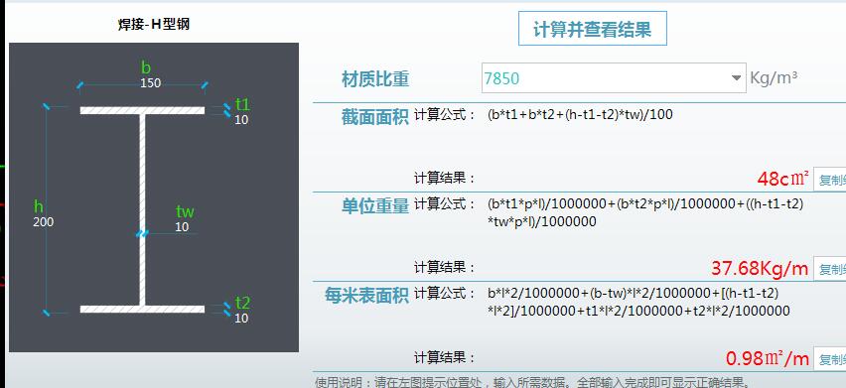Select the 0.98㎡/m surface area result
The height and width of the screenshot is (388, 846).
coord(768,358)
